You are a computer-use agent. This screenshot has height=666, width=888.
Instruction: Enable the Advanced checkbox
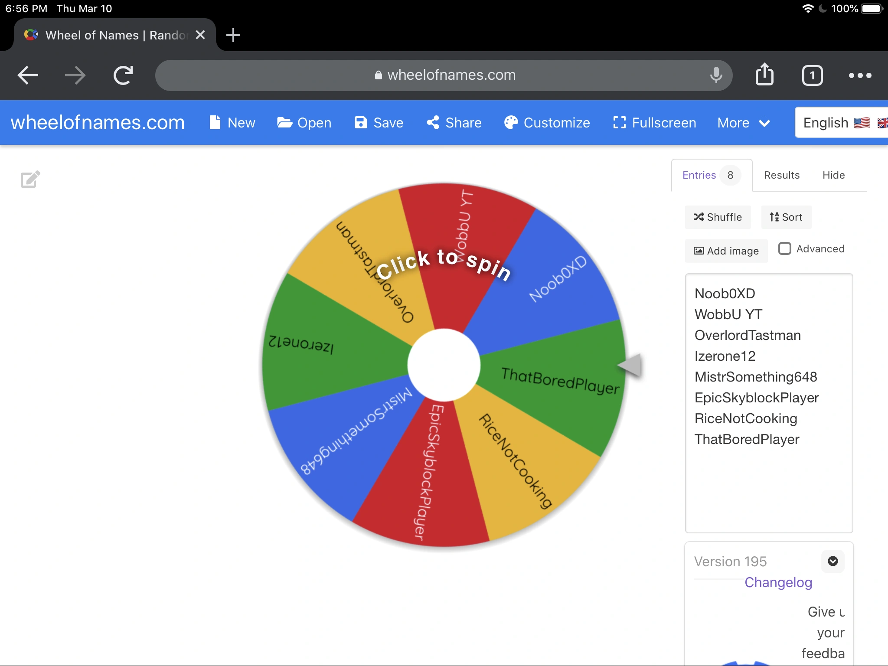pos(784,248)
